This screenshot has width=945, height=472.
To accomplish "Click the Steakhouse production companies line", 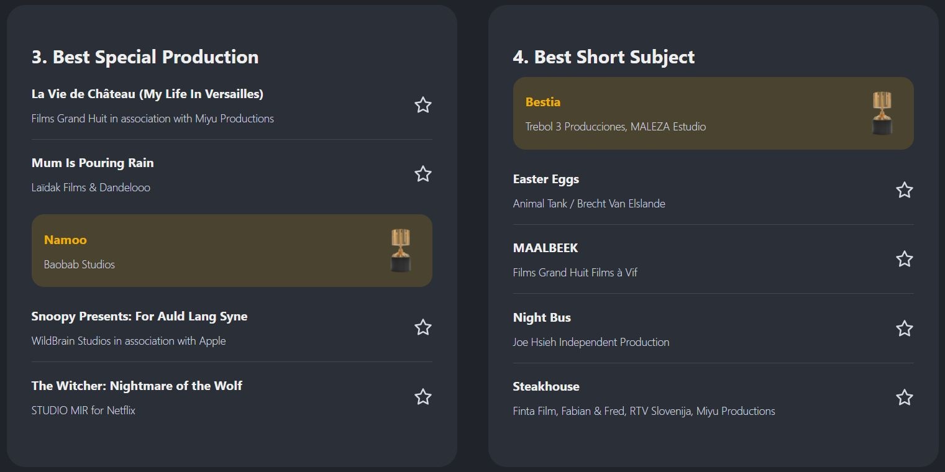I will tap(644, 411).
